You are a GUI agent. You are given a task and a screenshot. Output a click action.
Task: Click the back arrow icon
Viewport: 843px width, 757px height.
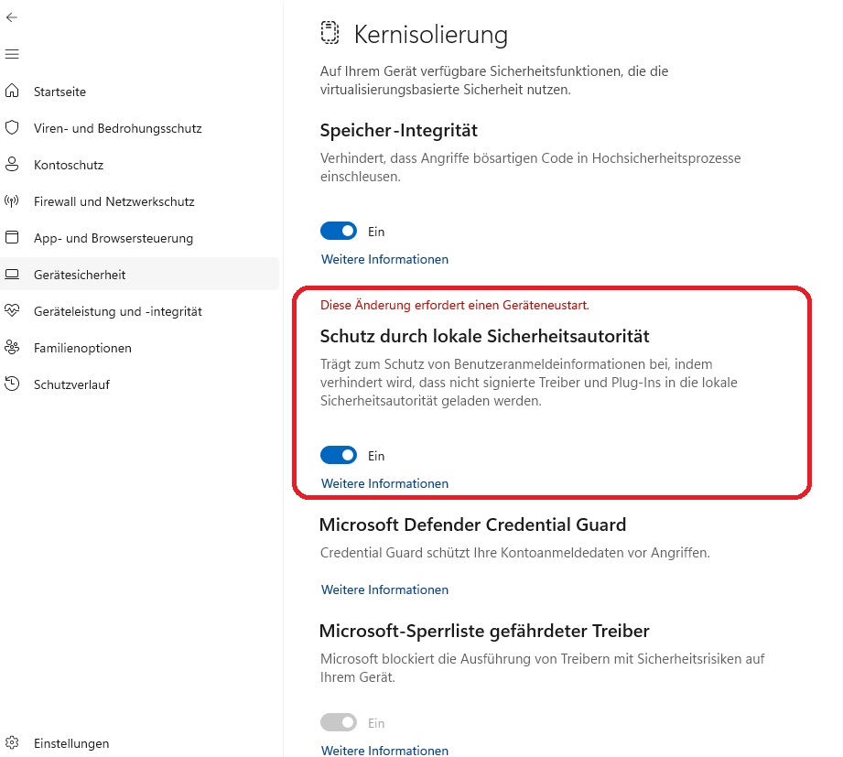[x=12, y=17]
